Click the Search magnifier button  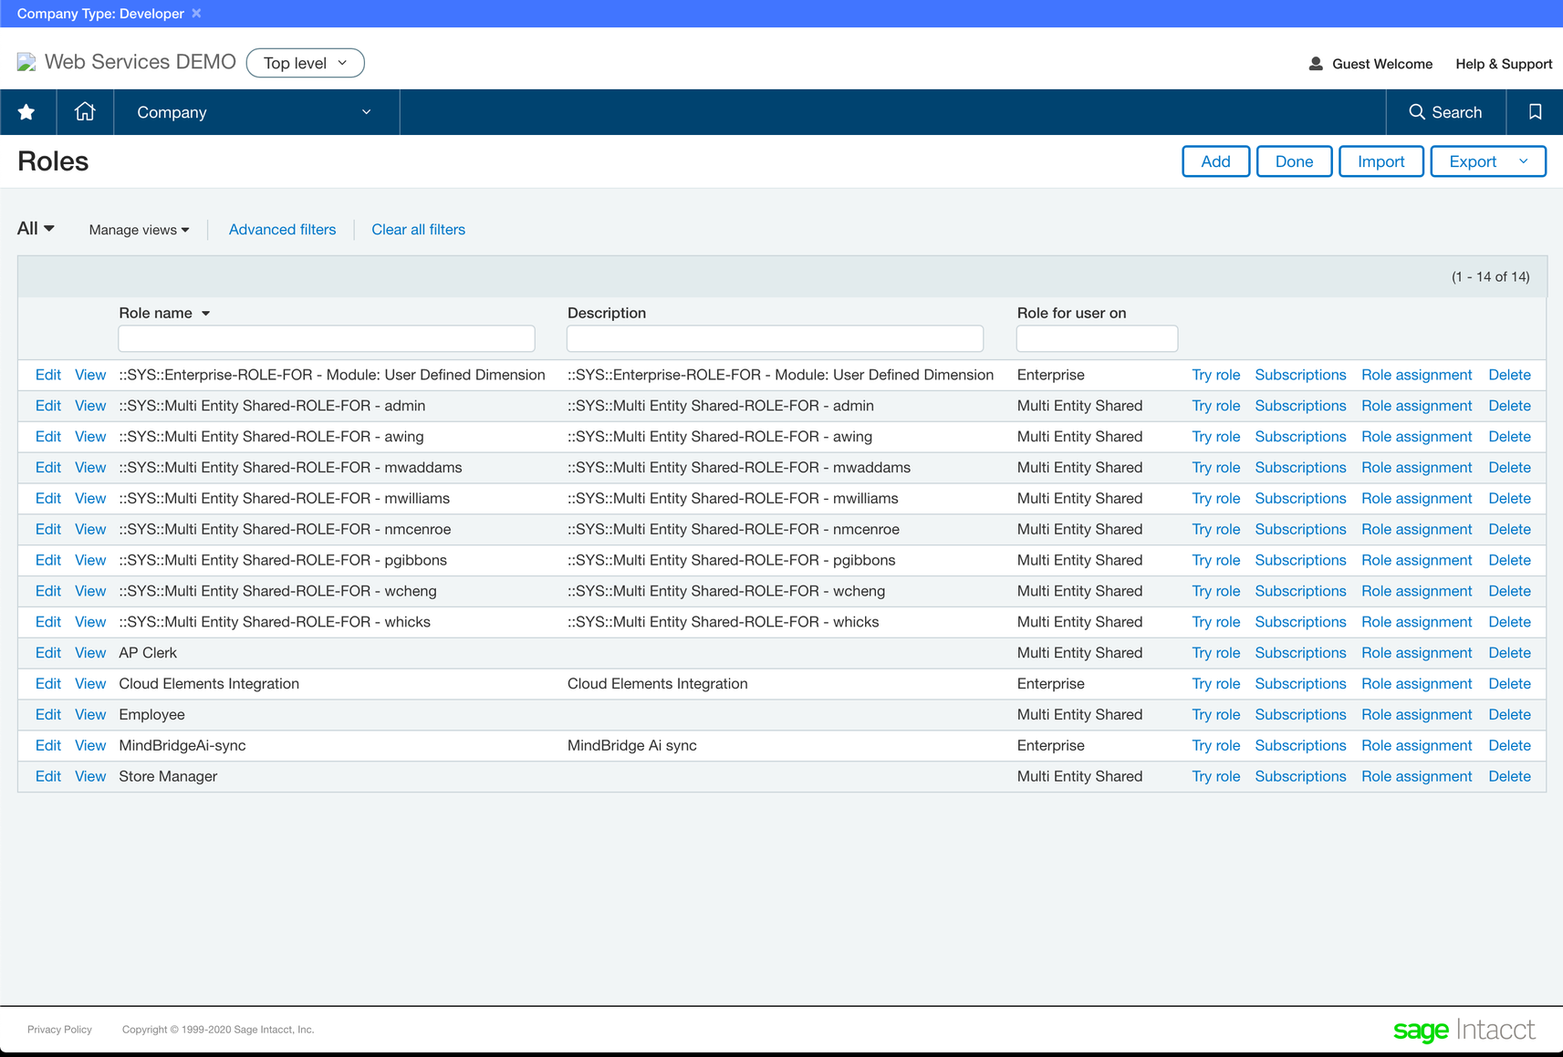coord(1445,112)
